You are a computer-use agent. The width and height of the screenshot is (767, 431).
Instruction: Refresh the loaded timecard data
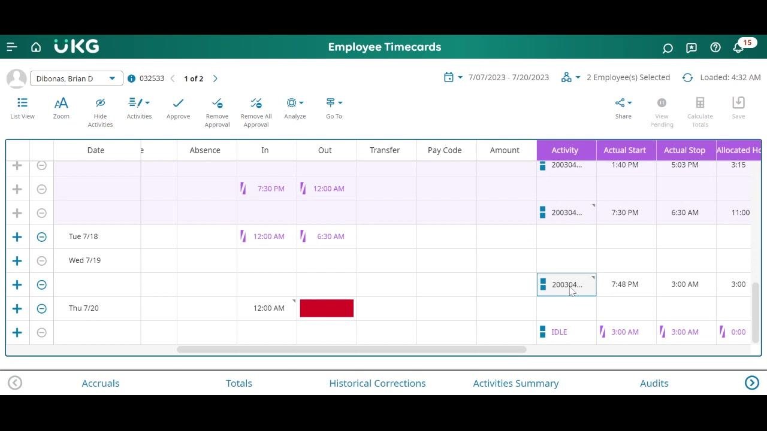(x=687, y=78)
